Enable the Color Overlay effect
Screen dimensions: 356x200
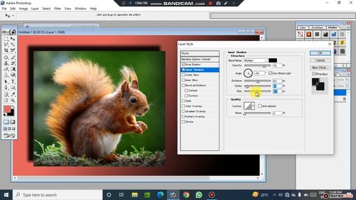click(x=184, y=106)
